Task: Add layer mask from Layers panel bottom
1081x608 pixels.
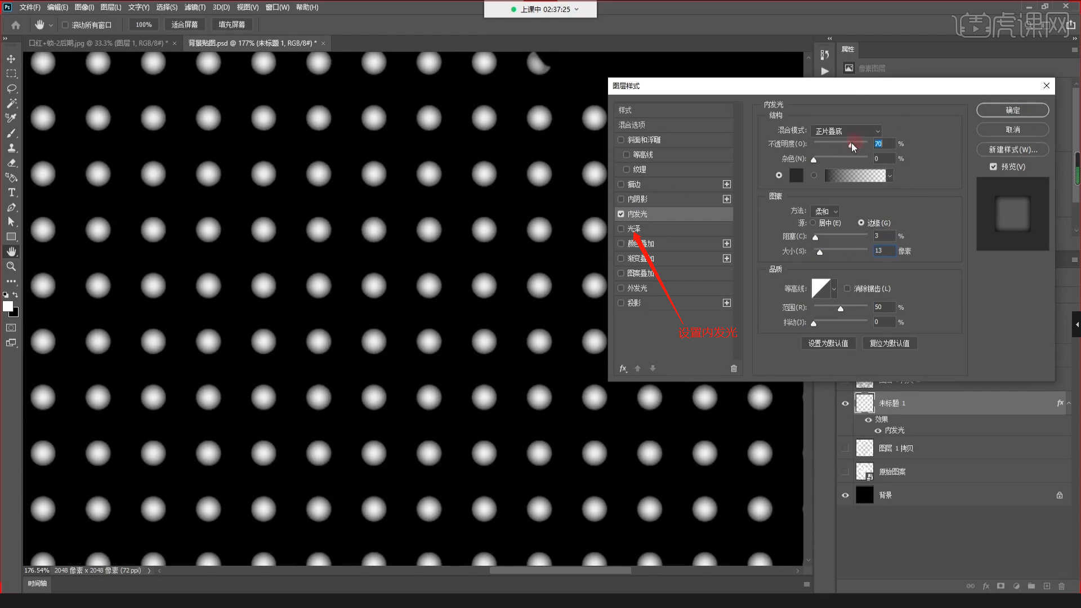Action: click(x=1000, y=586)
